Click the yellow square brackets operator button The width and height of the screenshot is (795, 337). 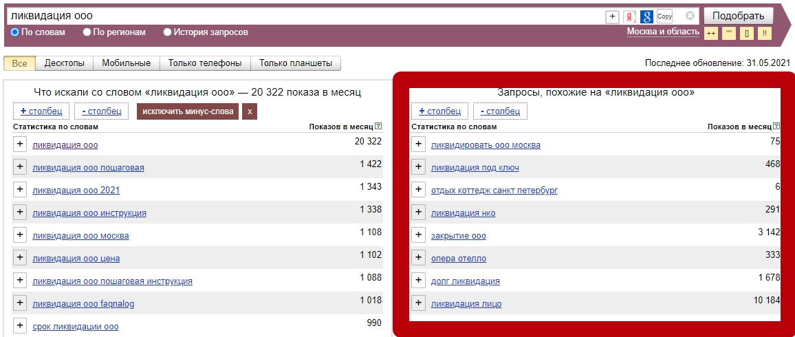pos(747,33)
